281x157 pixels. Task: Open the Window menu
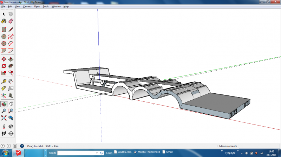tap(56, 7)
